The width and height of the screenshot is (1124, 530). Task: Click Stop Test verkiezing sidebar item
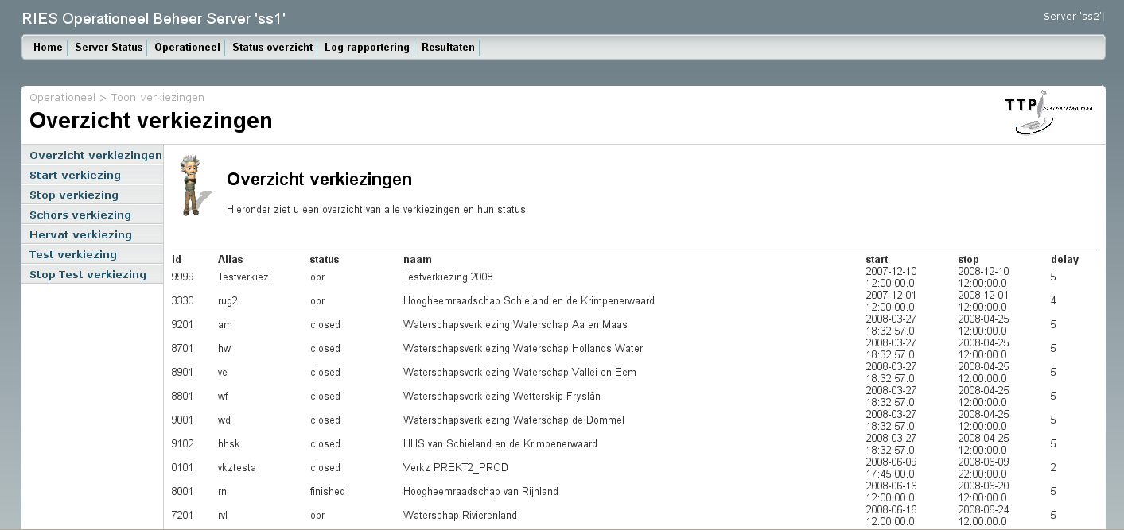point(88,275)
